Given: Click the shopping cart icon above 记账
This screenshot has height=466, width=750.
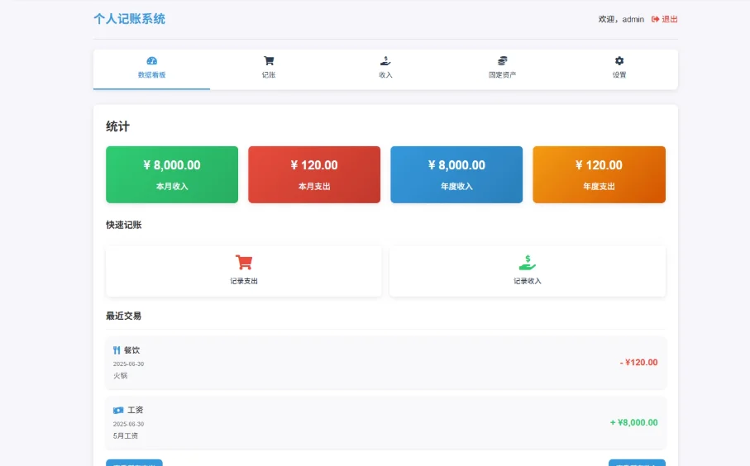Looking at the screenshot, I should point(269,60).
